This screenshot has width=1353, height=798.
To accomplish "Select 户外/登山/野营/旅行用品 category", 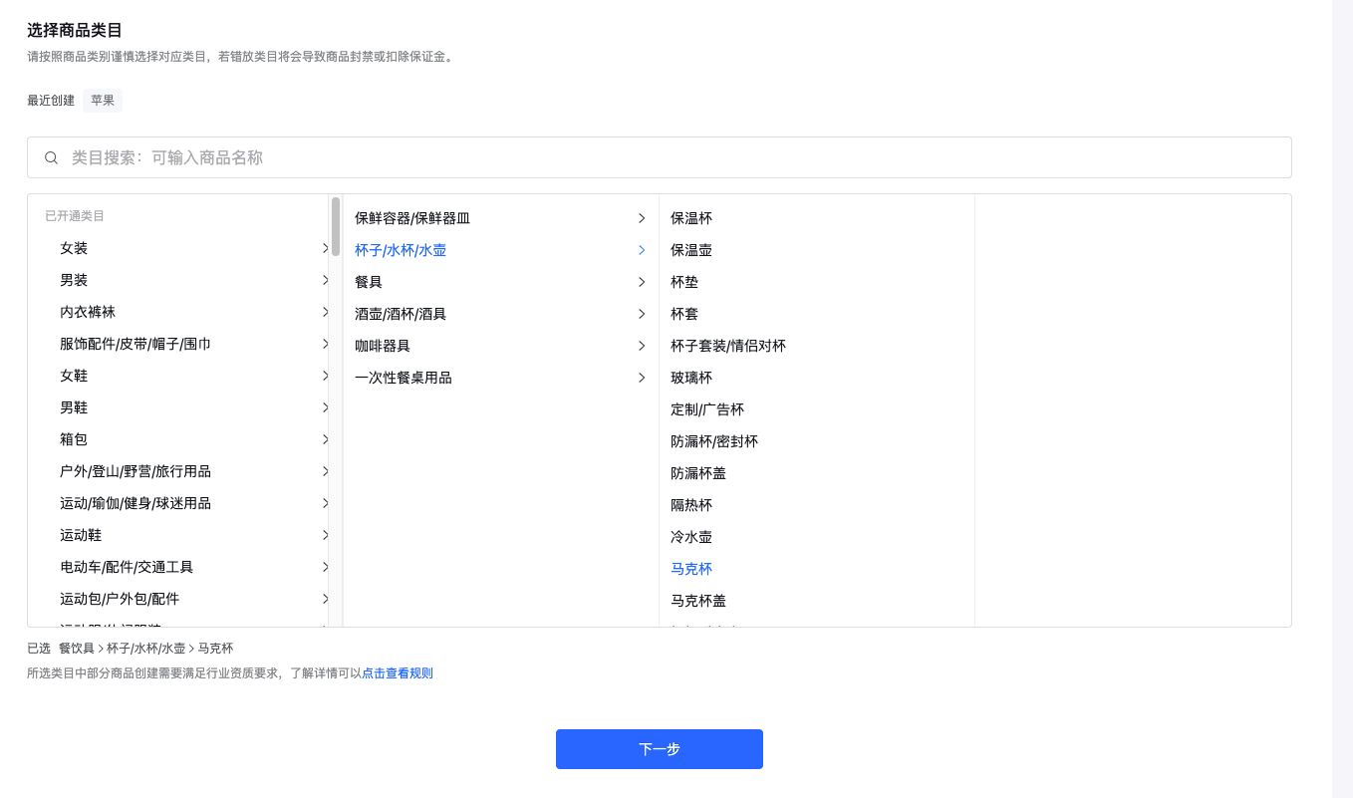I will click(x=135, y=471).
